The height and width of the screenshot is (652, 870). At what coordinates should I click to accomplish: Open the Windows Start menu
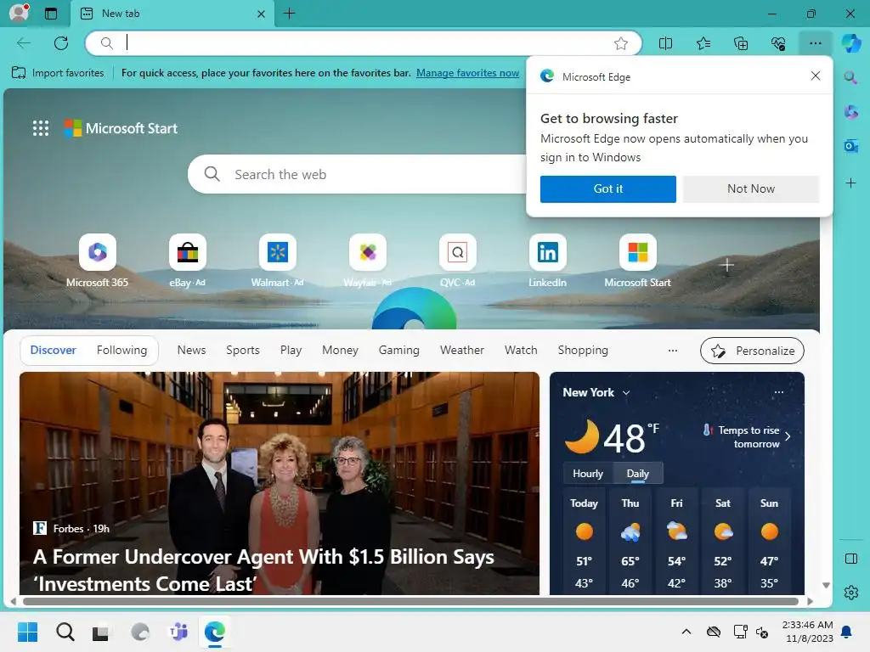pos(28,632)
